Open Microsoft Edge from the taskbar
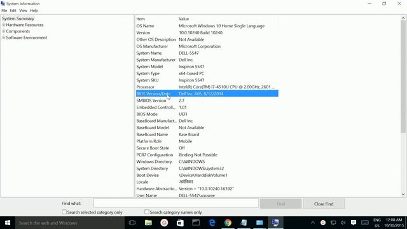 click(212, 223)
